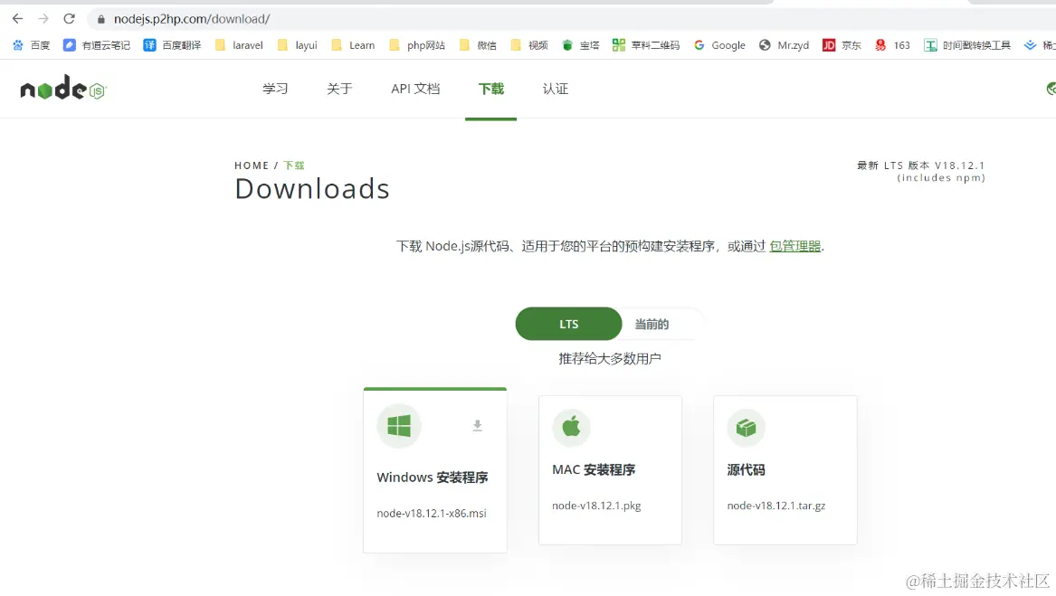Click node-v18.12.1.tar.gz file name
The width and height of the screenshot is (1056, 596).
pos(775,506)
